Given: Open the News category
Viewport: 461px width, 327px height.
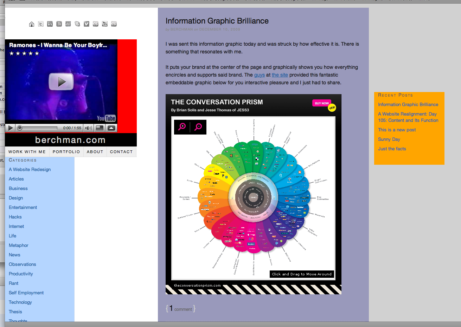Looking at the screenshot, I should tap(14, 255).
